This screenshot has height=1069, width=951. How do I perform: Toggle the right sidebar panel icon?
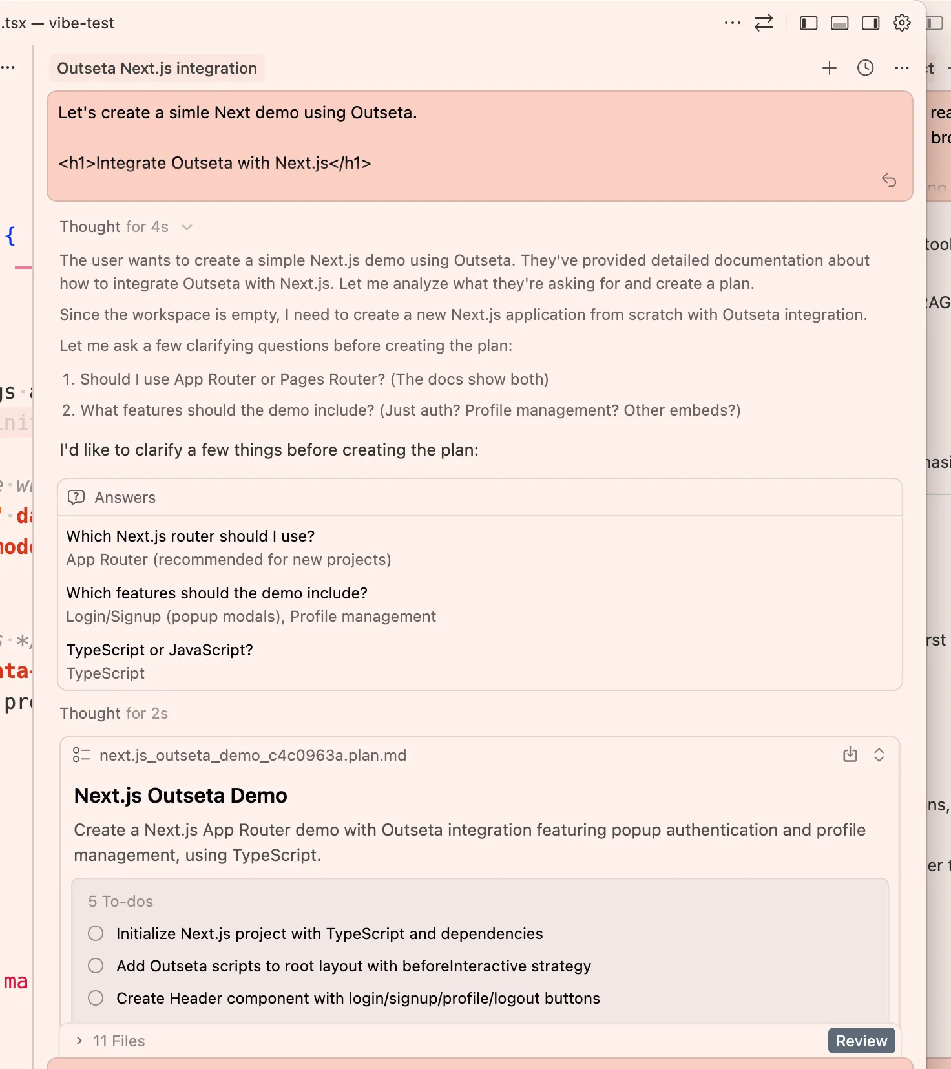pos(871,23)
